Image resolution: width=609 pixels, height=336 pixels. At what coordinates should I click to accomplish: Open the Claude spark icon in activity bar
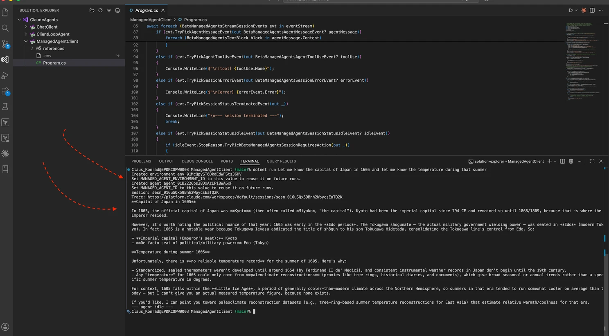tap(5, 154)
